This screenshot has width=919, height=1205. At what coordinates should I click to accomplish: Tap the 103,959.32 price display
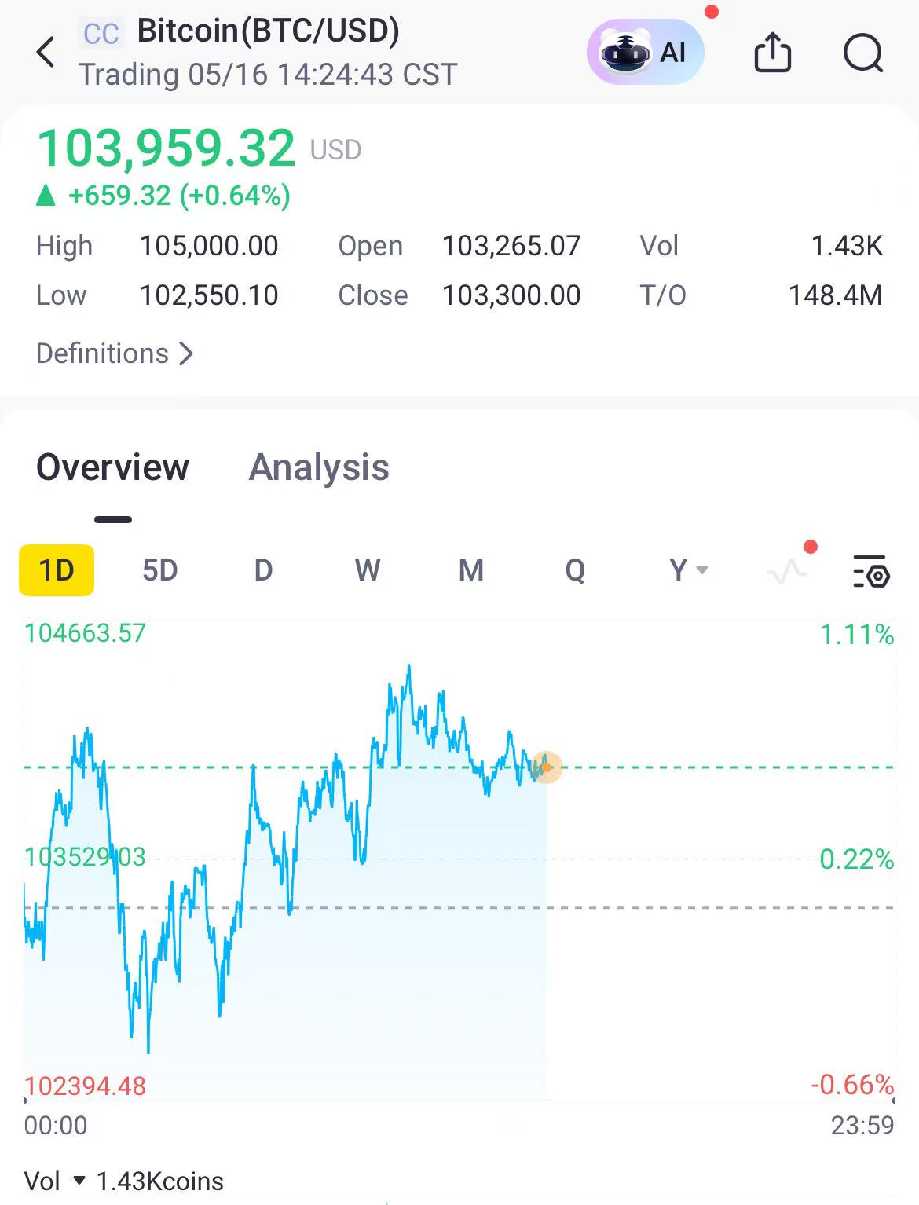[x=167, y=148]
